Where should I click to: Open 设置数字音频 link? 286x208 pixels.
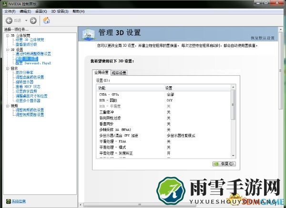coord(26,91)
